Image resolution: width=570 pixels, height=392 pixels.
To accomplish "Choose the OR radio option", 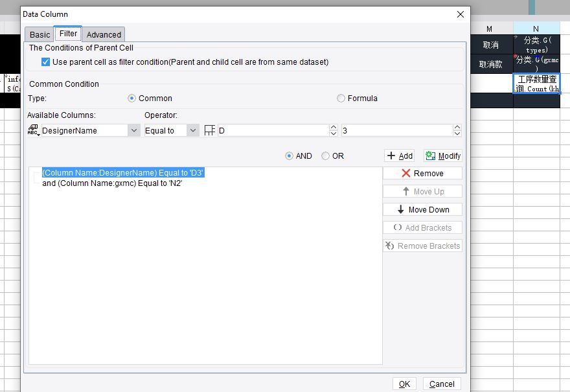I will (325, 156).
